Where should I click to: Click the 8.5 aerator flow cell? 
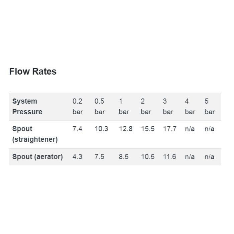124,157
